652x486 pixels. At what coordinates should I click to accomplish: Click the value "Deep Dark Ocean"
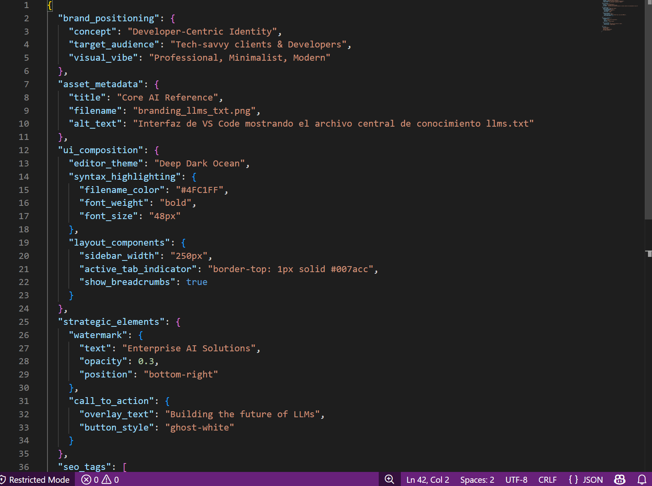200,164
